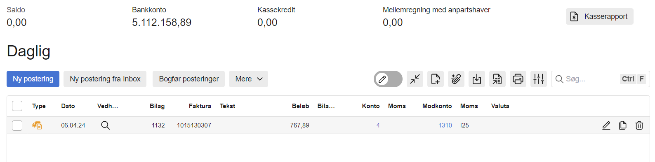Open account link 1310 in Modkonto

[x=445, y=125]
